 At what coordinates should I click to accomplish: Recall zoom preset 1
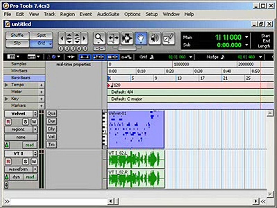(x=61, y=49)
